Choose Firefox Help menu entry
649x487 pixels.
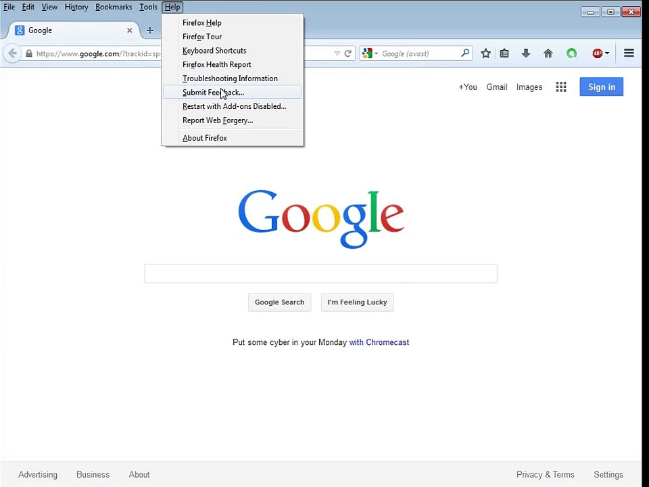point(232,23)
